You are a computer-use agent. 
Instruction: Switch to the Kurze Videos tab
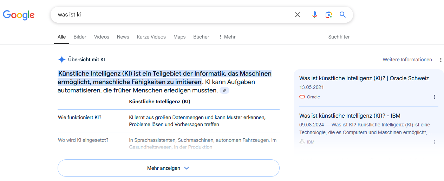point(151,37)
